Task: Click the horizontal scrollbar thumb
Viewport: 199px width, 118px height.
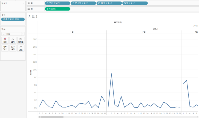Action: [52, 117]
